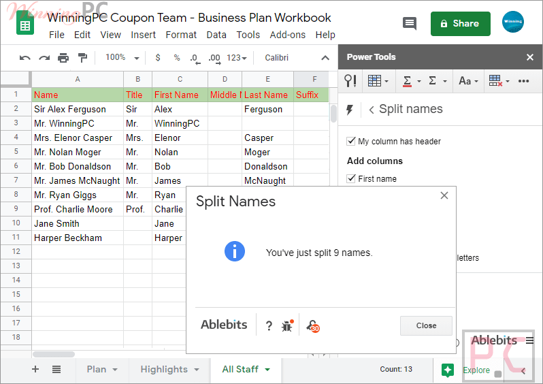This screenshot has width=543, height=384.
Task: Open Ablebits hamburger menu in sidebar
Action: [x=529, y=340]
